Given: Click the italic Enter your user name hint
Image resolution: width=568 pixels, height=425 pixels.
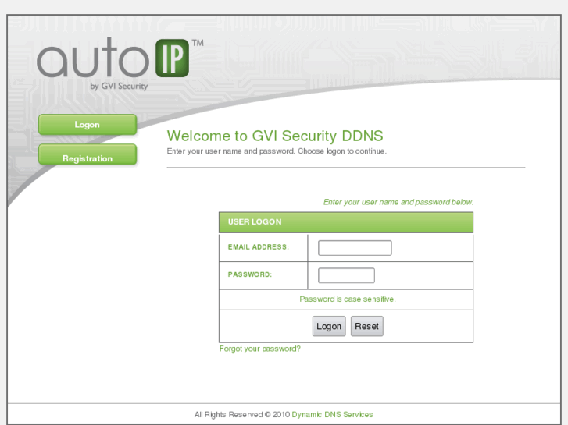Looking at the screenshot, I should point(398,202).
